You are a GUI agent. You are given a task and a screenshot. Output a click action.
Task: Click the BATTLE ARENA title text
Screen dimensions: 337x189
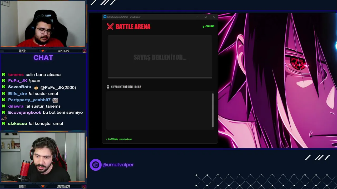[133, 27]
